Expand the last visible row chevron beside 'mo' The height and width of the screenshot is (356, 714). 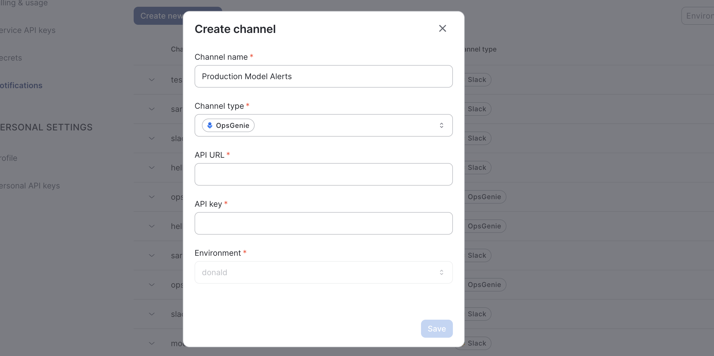(x=152, y=344)
